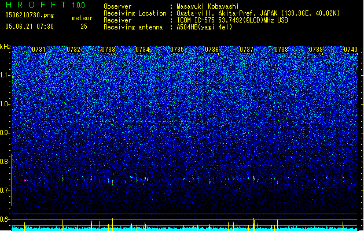This screenshot has width=364, height=231.
Task: Click the 'Receiver' field label
Action: point(117,20)
